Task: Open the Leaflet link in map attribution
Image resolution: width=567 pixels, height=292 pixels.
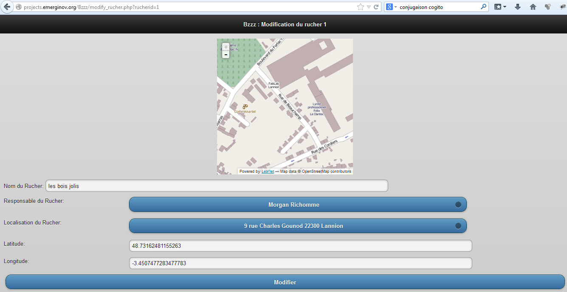Action: click(x=268, y=171)
